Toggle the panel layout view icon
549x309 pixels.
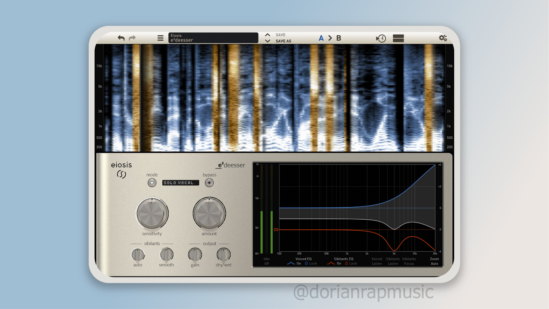[x=398, y=38]
